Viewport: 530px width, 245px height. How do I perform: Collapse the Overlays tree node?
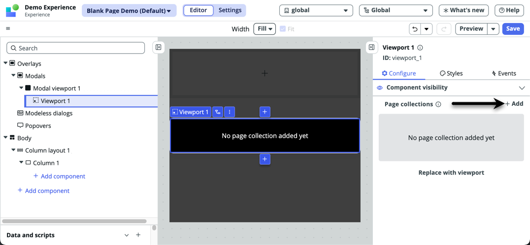5,63
